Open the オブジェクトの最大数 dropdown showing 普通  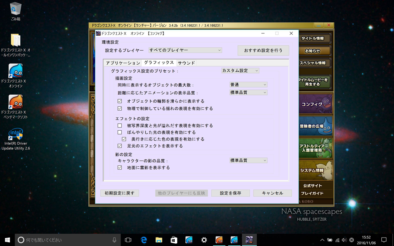(248, 85)
